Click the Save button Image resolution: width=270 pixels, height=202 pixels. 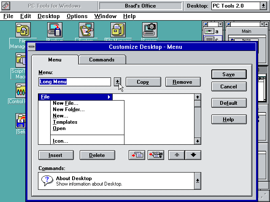tap(229, 74)
